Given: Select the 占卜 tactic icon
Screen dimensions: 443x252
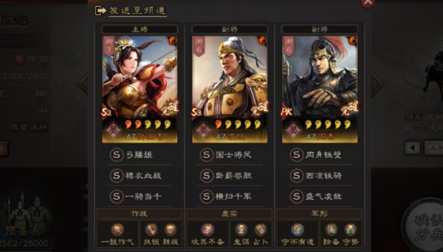Looking at the screenshot, I should (260, 230).
